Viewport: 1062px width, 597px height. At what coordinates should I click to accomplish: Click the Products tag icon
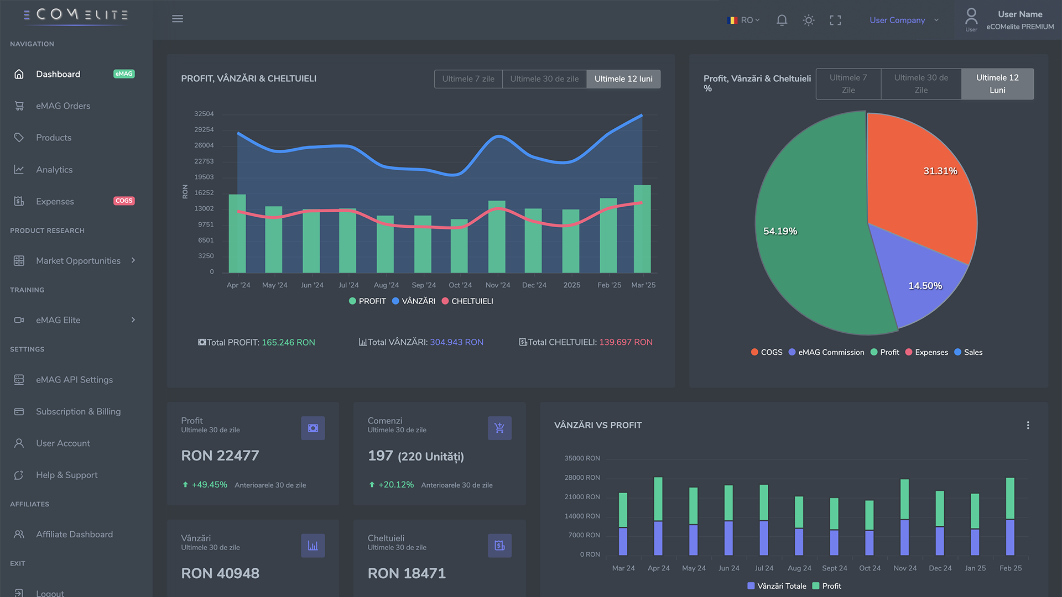(19, 138)
